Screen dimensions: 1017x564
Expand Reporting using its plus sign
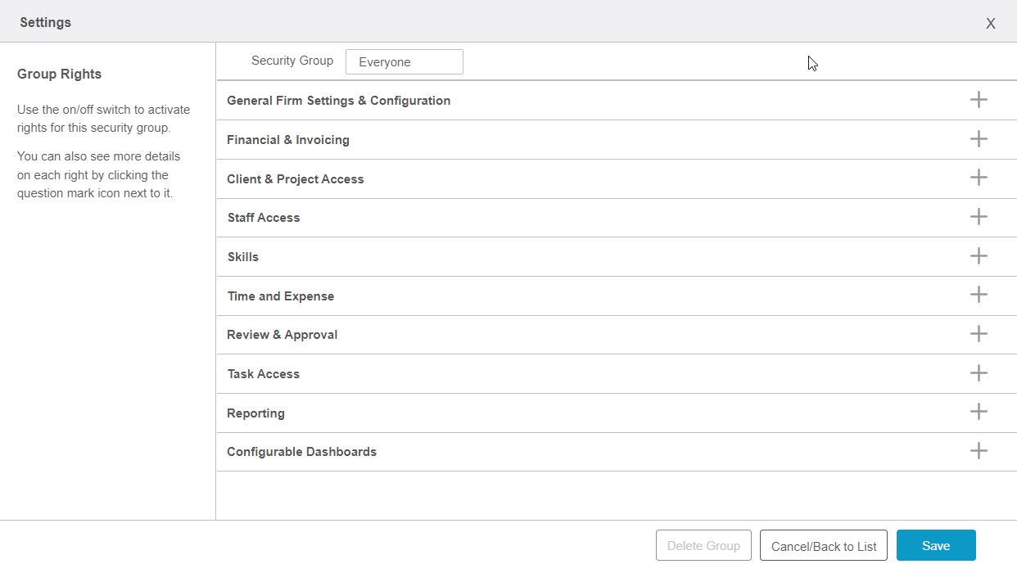pyautogui.click(x=979, y=412)
